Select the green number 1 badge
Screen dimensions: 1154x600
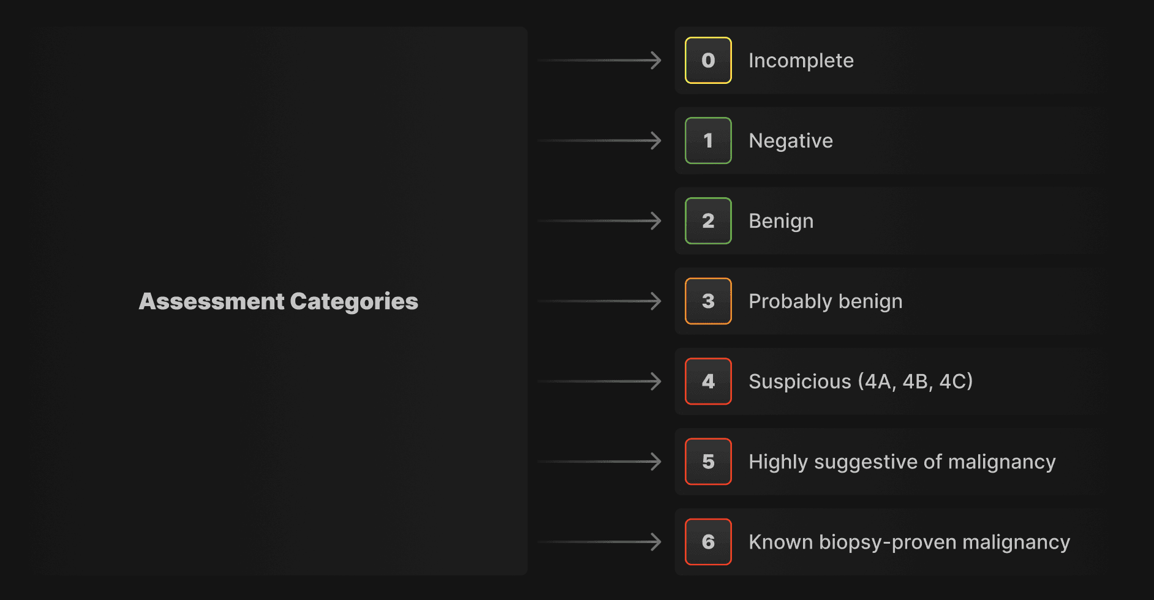708,141
